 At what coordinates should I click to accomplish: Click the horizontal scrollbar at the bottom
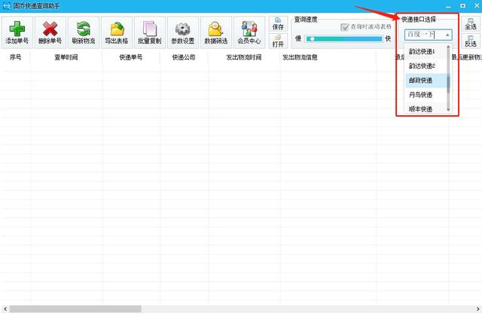75,309
